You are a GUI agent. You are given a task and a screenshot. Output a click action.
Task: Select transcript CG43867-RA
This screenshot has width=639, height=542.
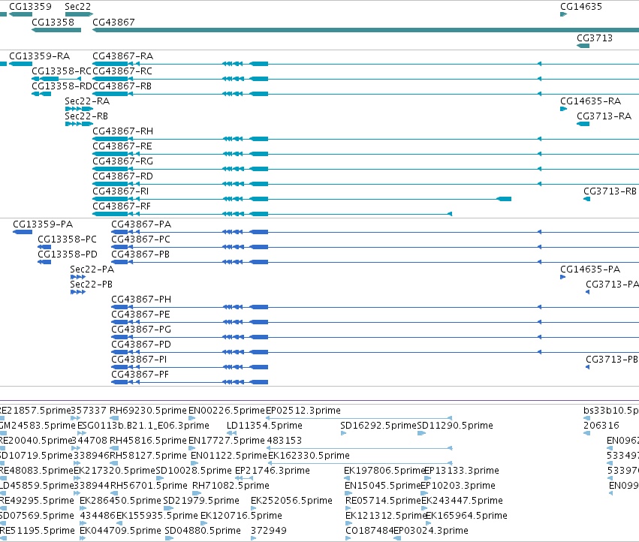coord(366,64)
